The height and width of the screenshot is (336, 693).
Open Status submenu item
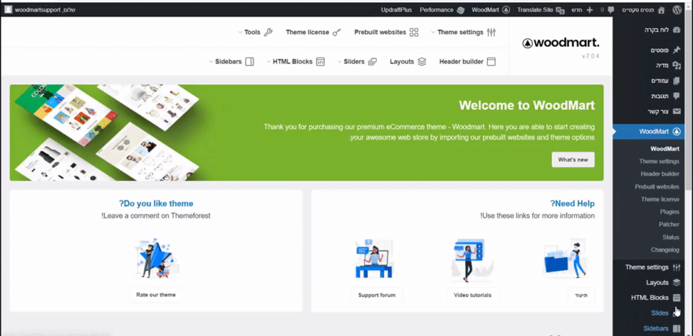click(x=670, y=237)
